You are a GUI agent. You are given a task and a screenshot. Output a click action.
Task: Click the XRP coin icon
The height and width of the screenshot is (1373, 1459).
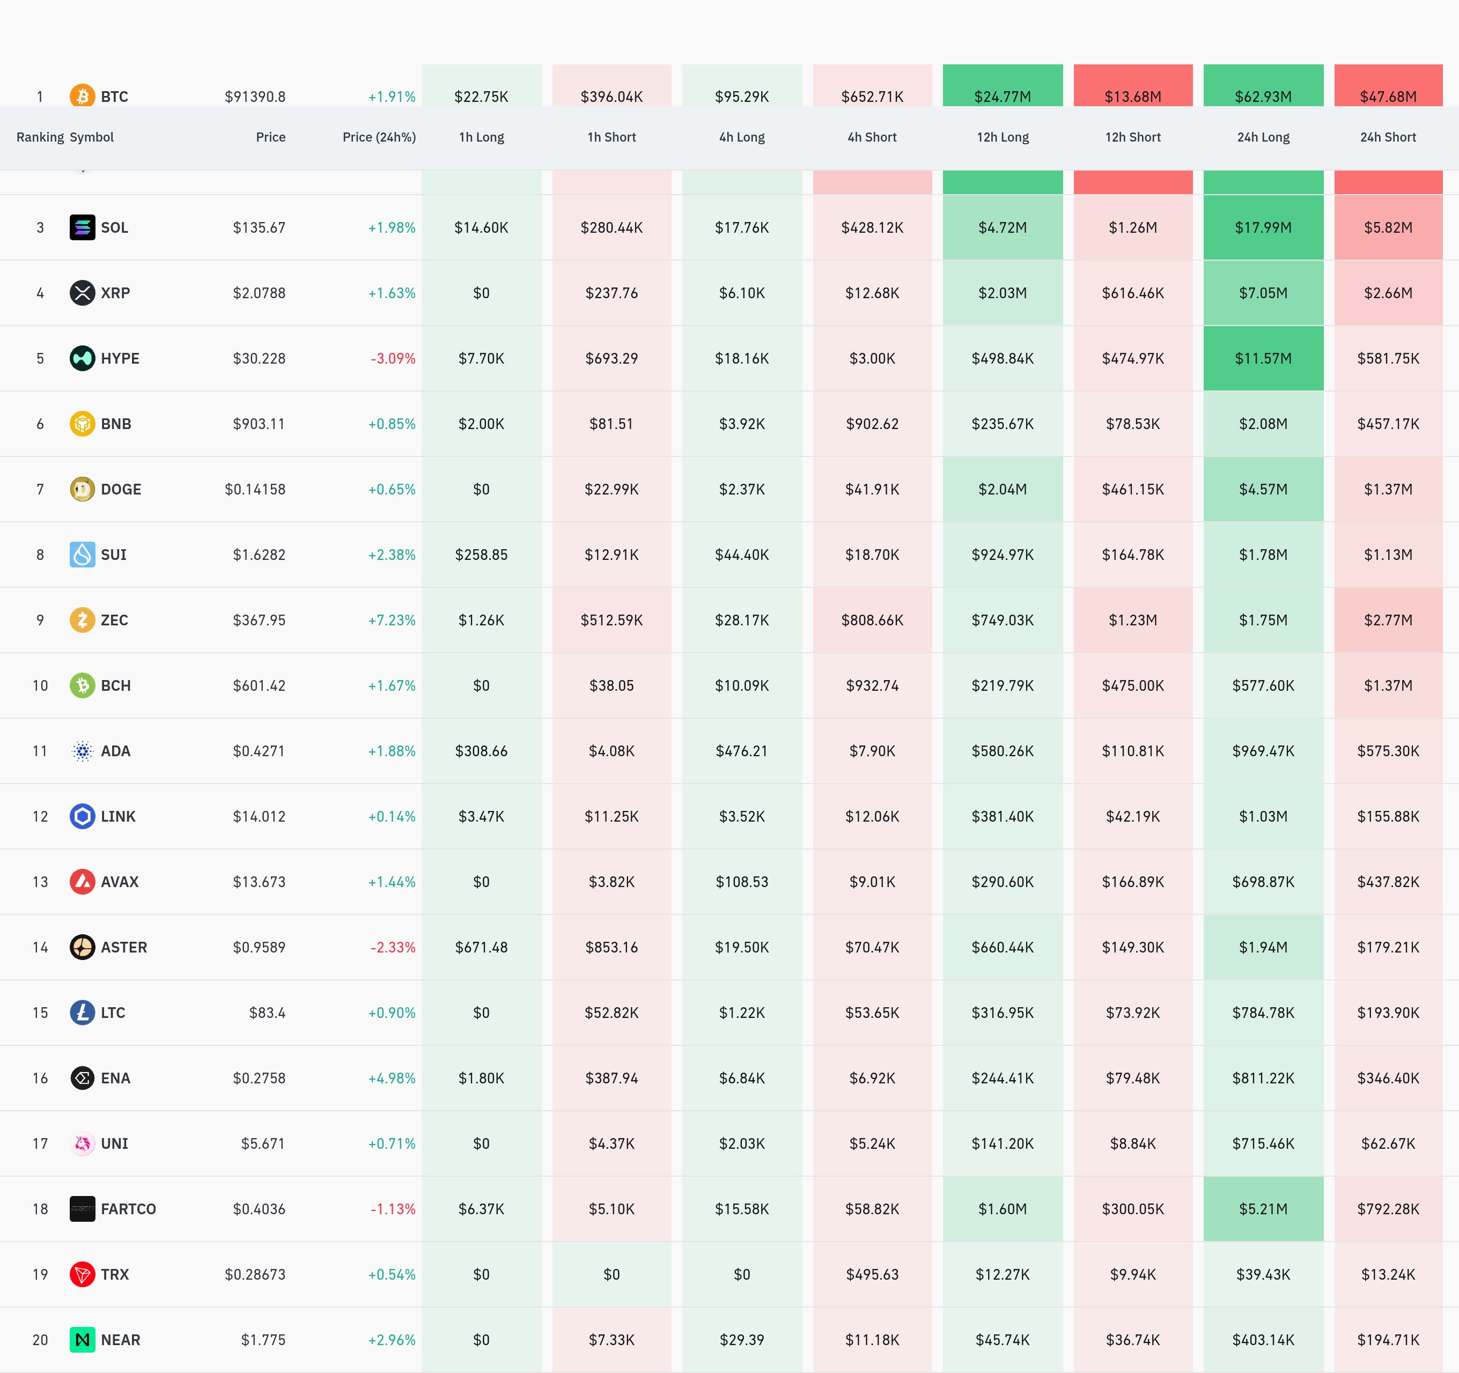pos(82,293)
